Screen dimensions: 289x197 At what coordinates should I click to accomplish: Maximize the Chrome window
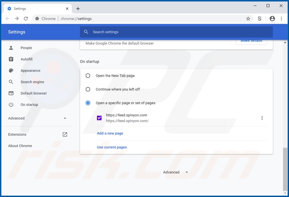click(268, 6)
